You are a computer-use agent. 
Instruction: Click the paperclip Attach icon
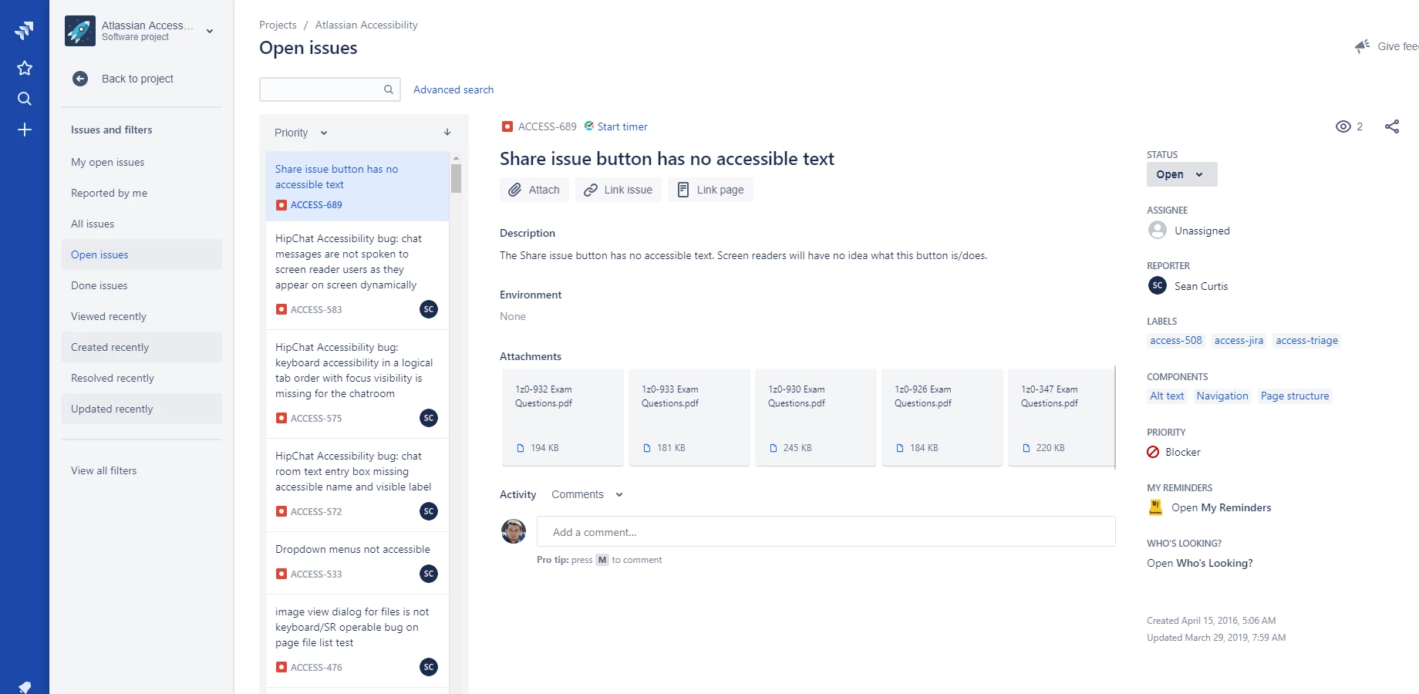(514, 190)
